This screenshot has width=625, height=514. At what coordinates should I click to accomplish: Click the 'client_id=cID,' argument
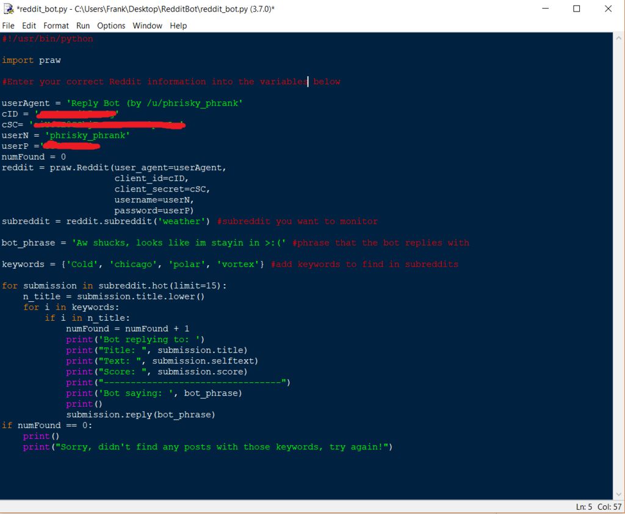coord(151,179)
